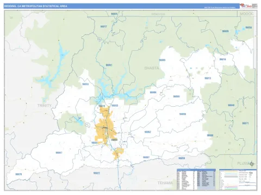The height and width of the screenshot is (195, 261).
Task: Click ZIP code label 96007
Action: (146, 158)
